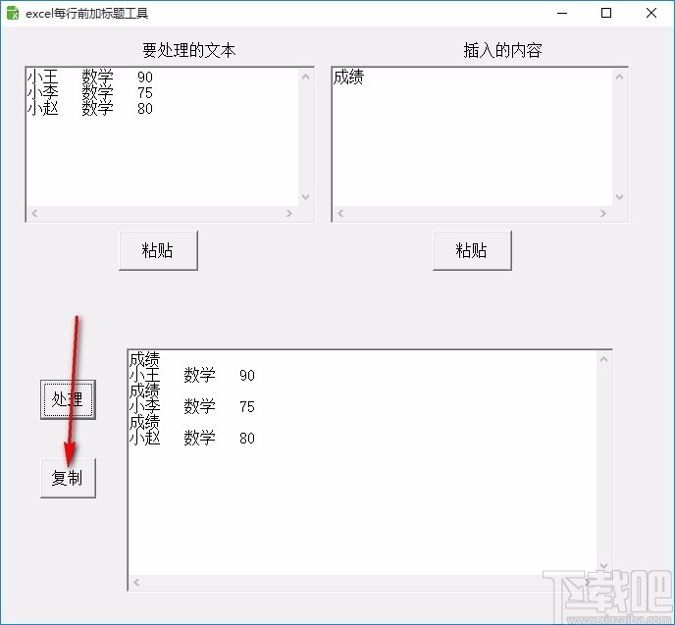The image size is (675, 625).
Task: Click the 复制 button
Action: pos(68,478)
